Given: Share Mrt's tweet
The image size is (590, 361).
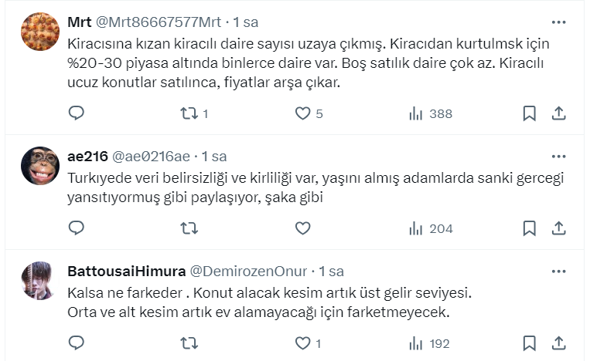Looking at the screenshot, I should [x=558, y=113].
